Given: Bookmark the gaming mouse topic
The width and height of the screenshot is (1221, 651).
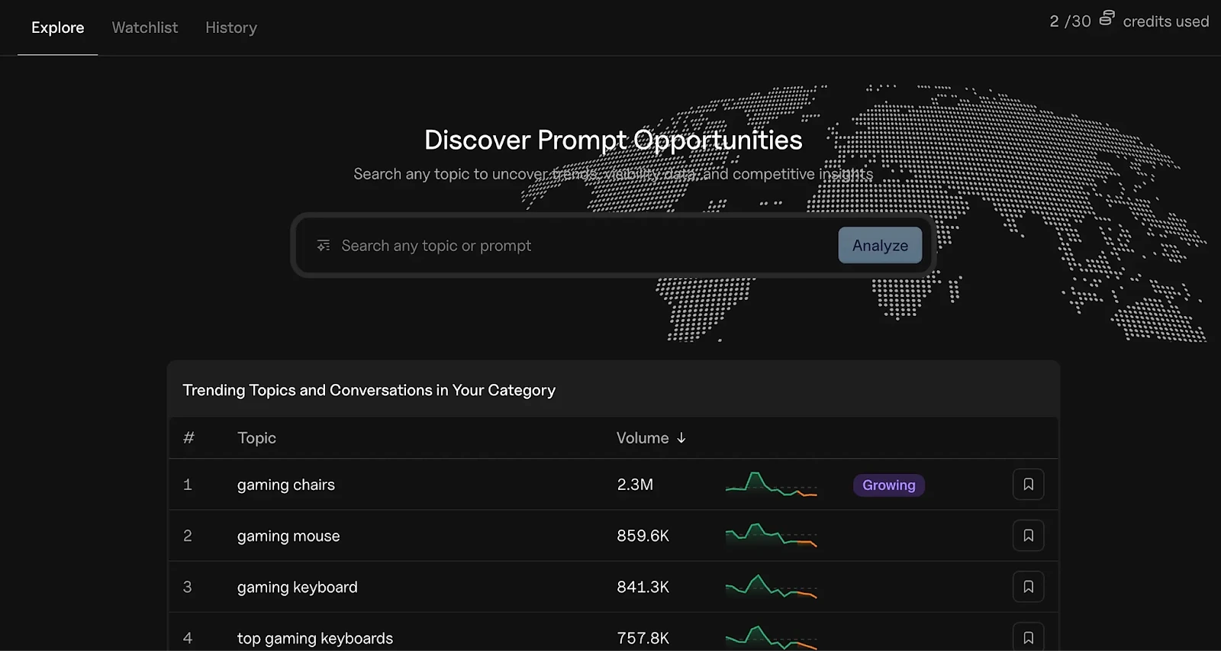Looking at the screenshot, I should point(1028,536).
